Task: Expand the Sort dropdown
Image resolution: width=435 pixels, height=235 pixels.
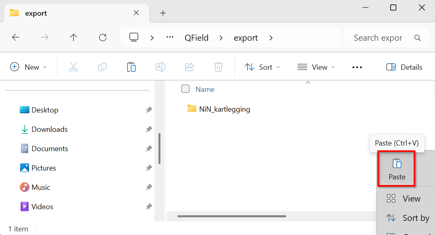Action: coord(262,67)
